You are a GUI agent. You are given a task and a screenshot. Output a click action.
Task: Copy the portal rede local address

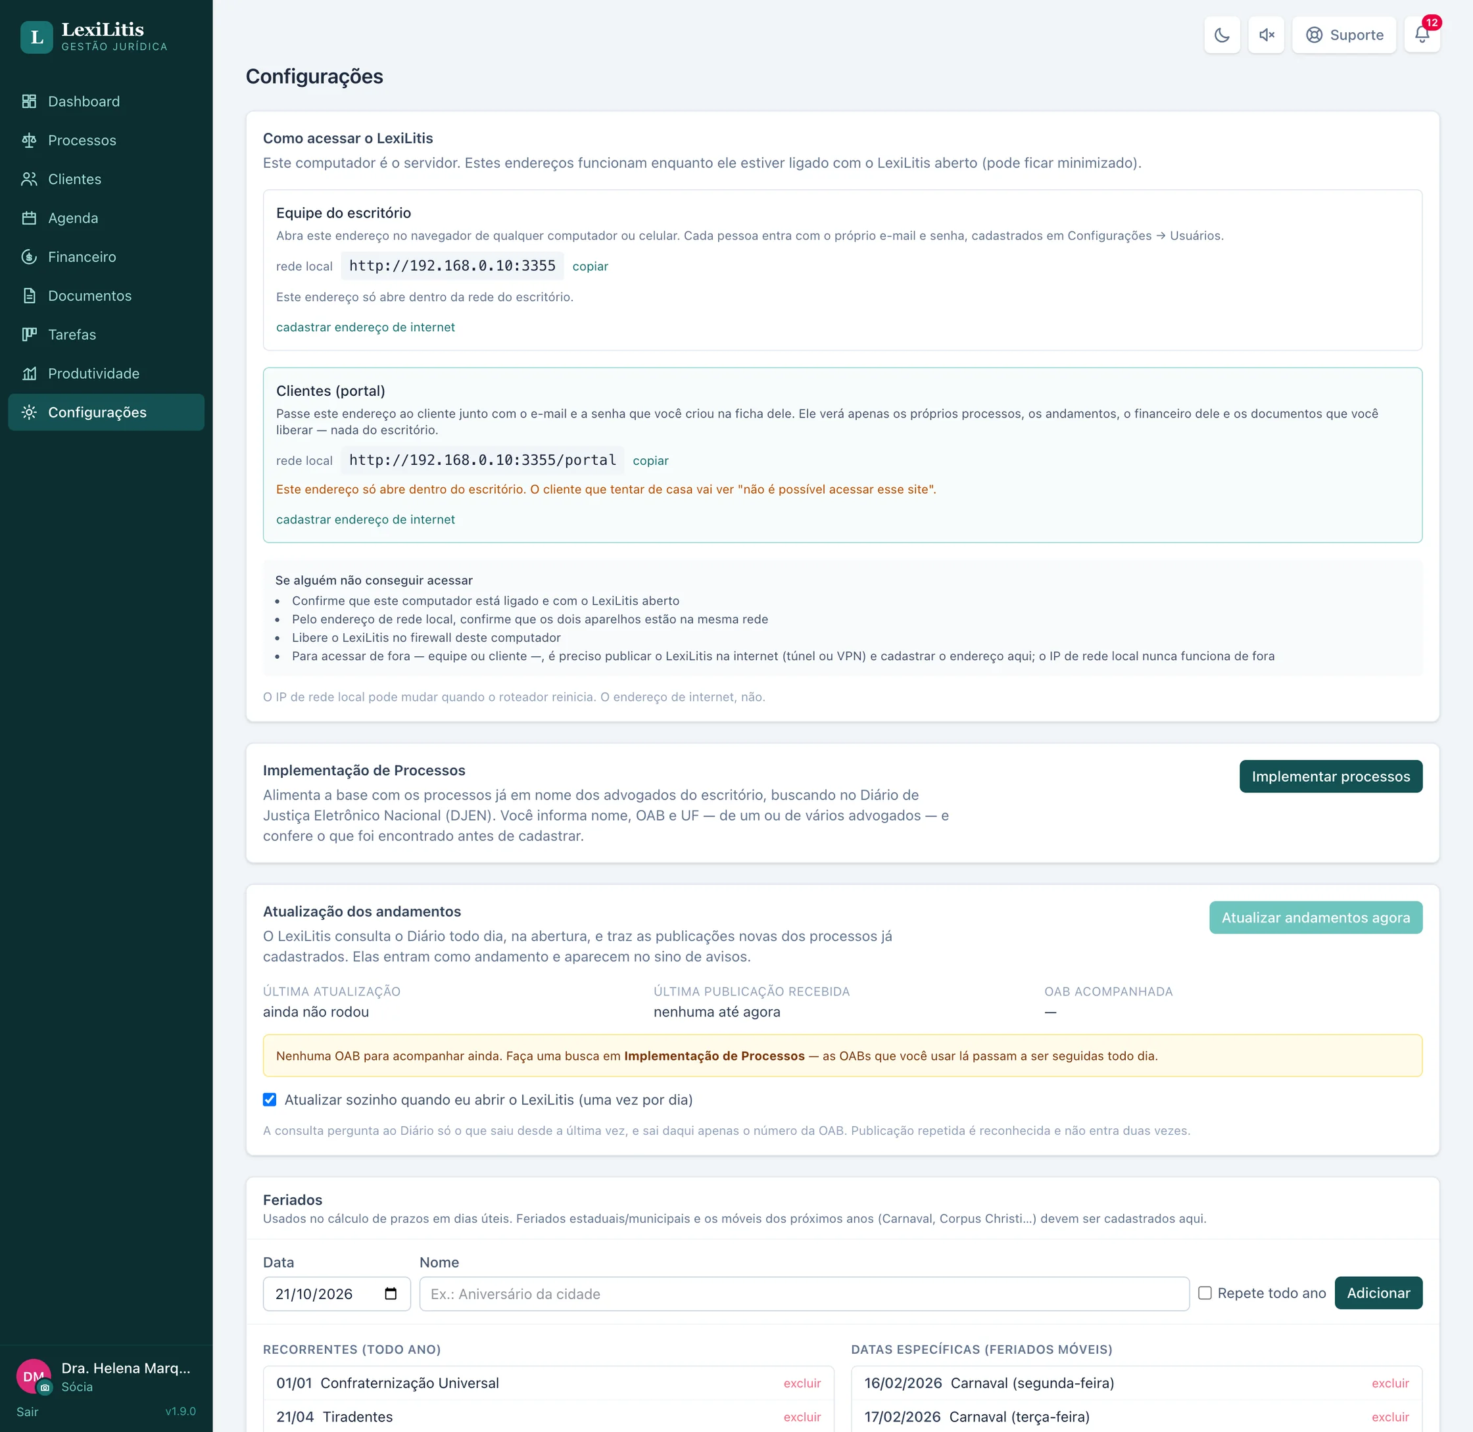click(650, 460)
